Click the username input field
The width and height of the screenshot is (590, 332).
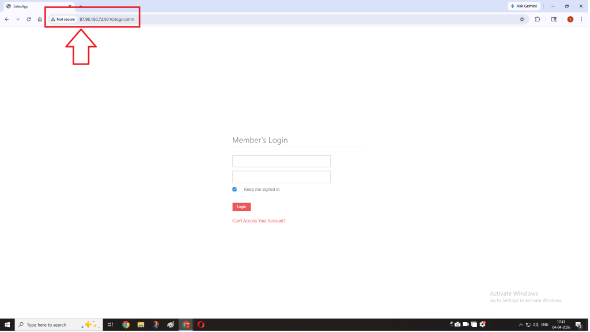tap(281, 161)
